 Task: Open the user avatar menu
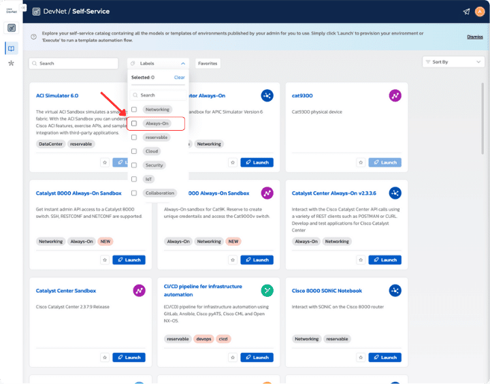(x=480, y=12)
